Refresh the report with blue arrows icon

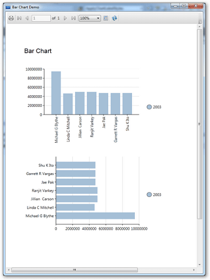tap(114, 18)
